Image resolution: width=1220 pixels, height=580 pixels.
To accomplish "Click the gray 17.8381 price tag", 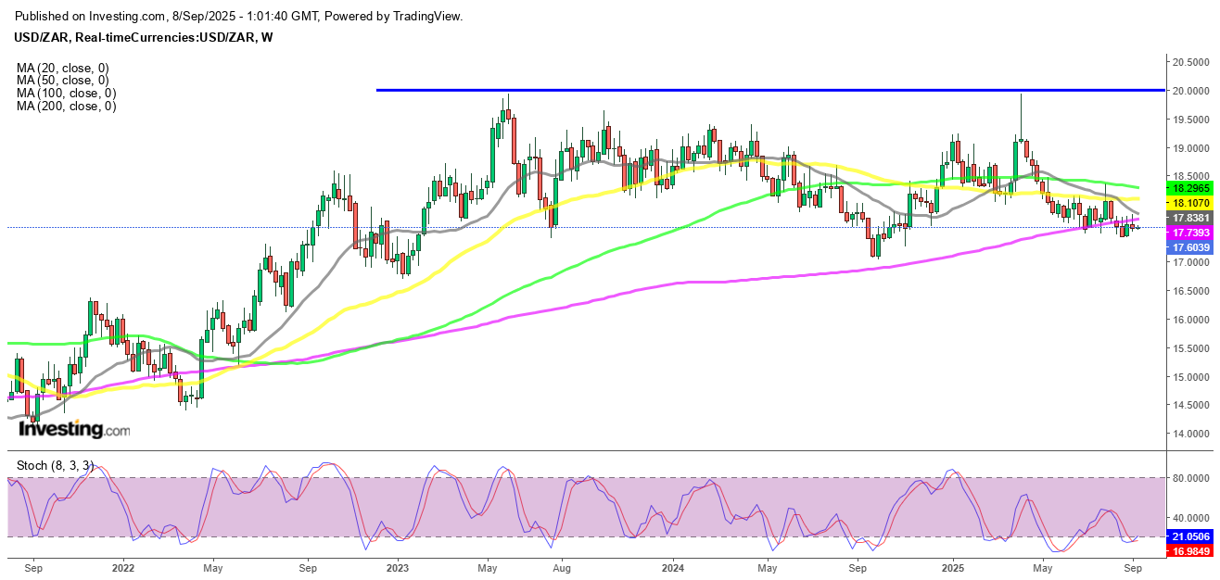I will tap(1188, 217).
